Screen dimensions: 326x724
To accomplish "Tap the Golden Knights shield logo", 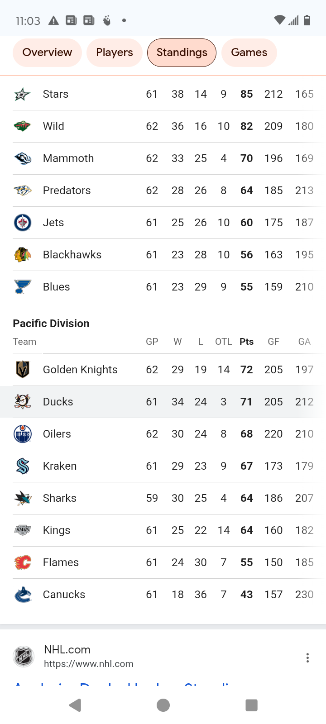I will pos(22,370).
